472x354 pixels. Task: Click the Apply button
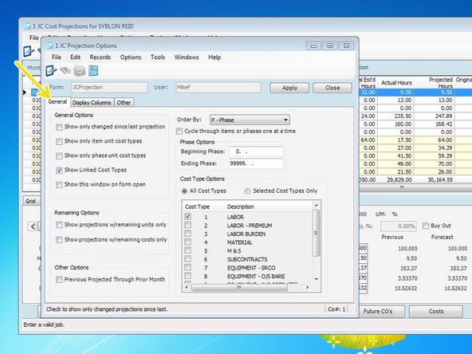(x=289, y=88)
